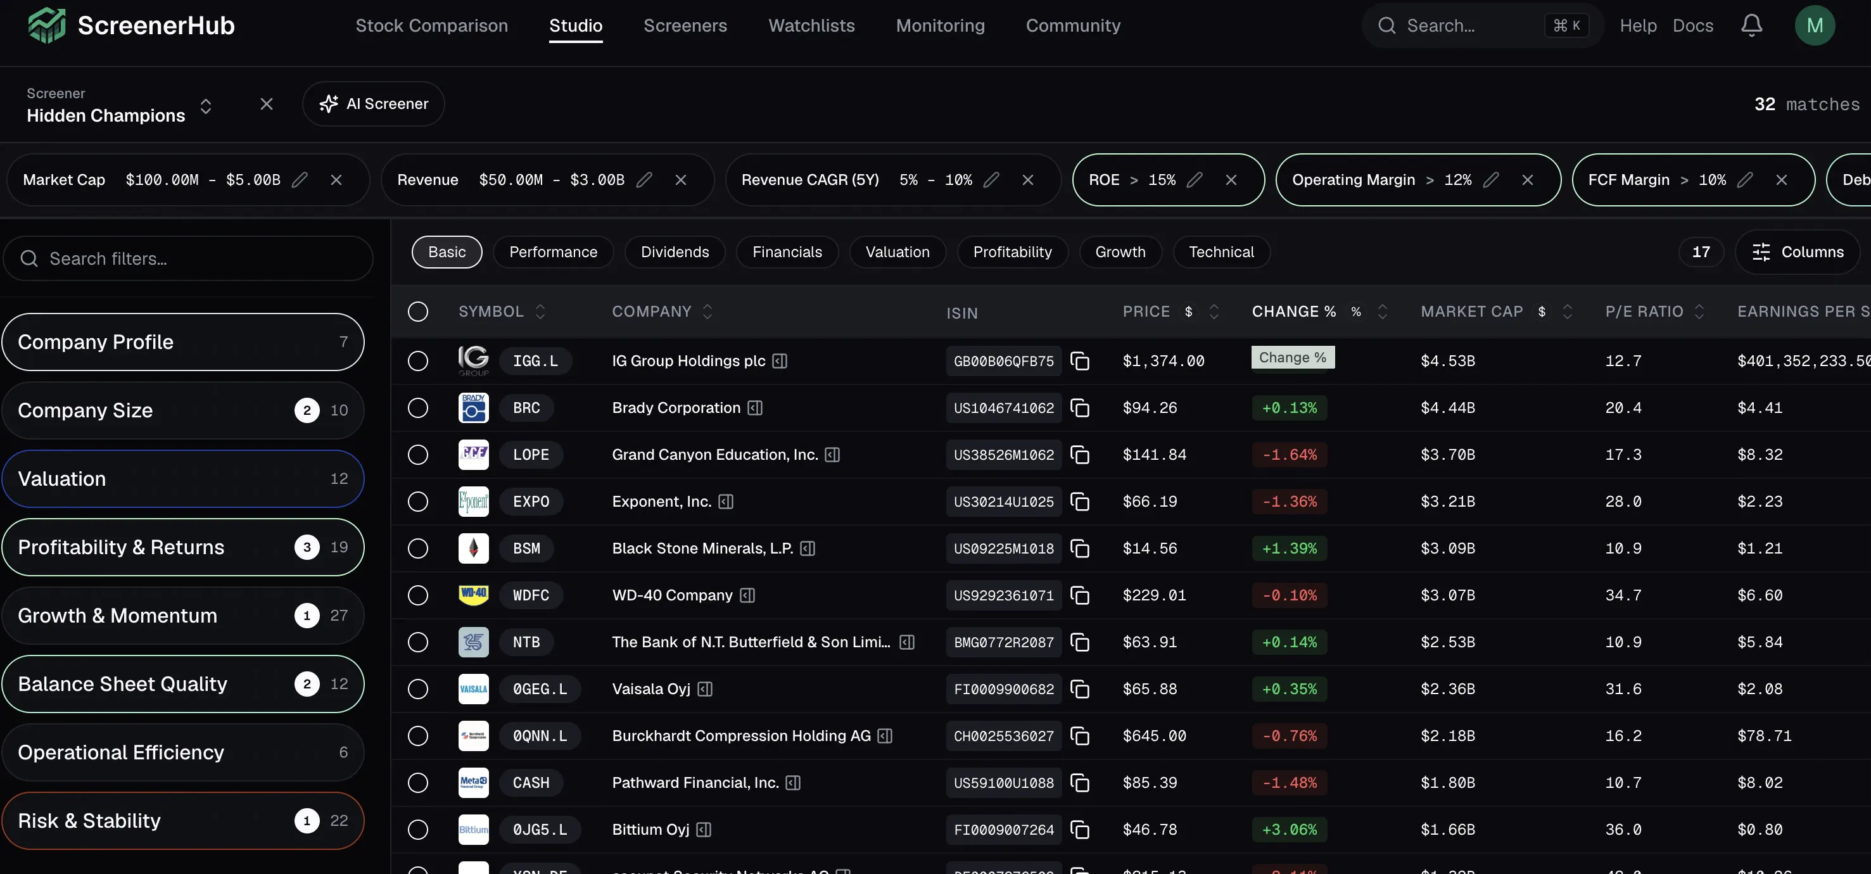The height and width of the screenshot is (874, 1871).
Task: Open side panel for Black Stone Minerals
Action: [x=808, y=548]
